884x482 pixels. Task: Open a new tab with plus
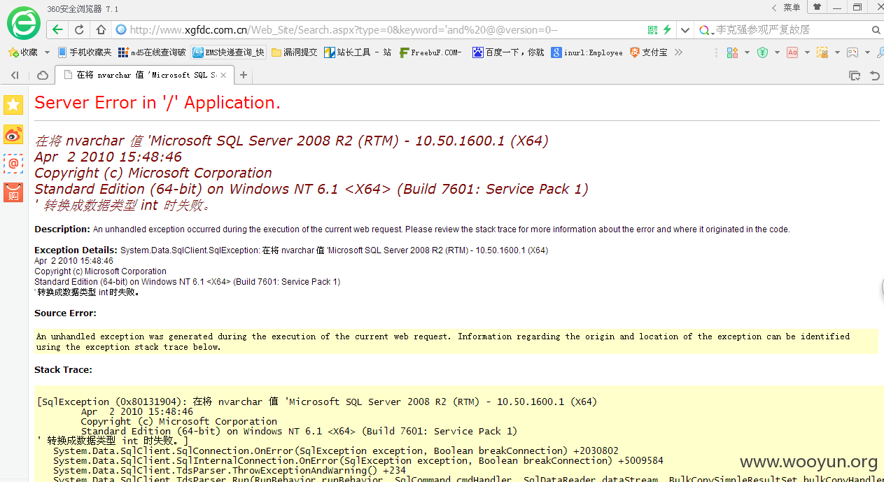[244, 75]
